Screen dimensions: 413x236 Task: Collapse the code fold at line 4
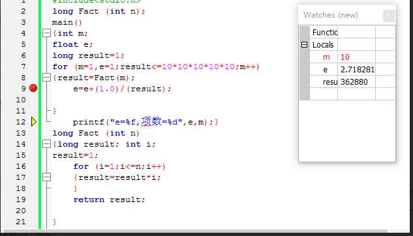pos(46,33)
